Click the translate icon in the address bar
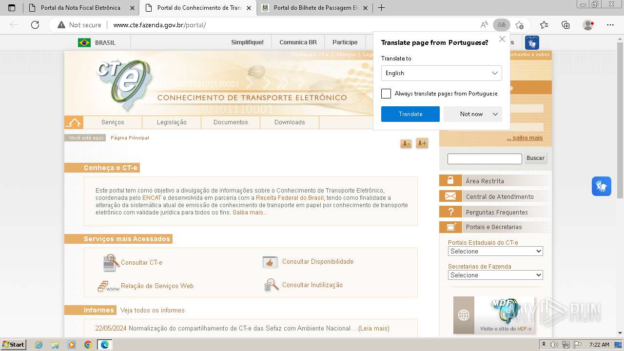Viewport: 624px width, 351px height. (x=501, y=25)
